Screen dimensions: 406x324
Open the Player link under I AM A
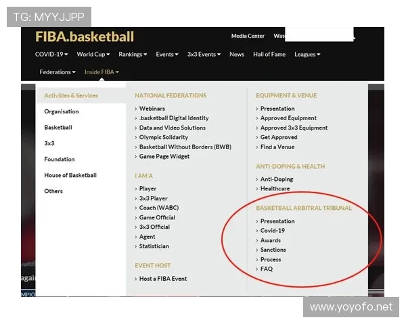coord(148,188)
